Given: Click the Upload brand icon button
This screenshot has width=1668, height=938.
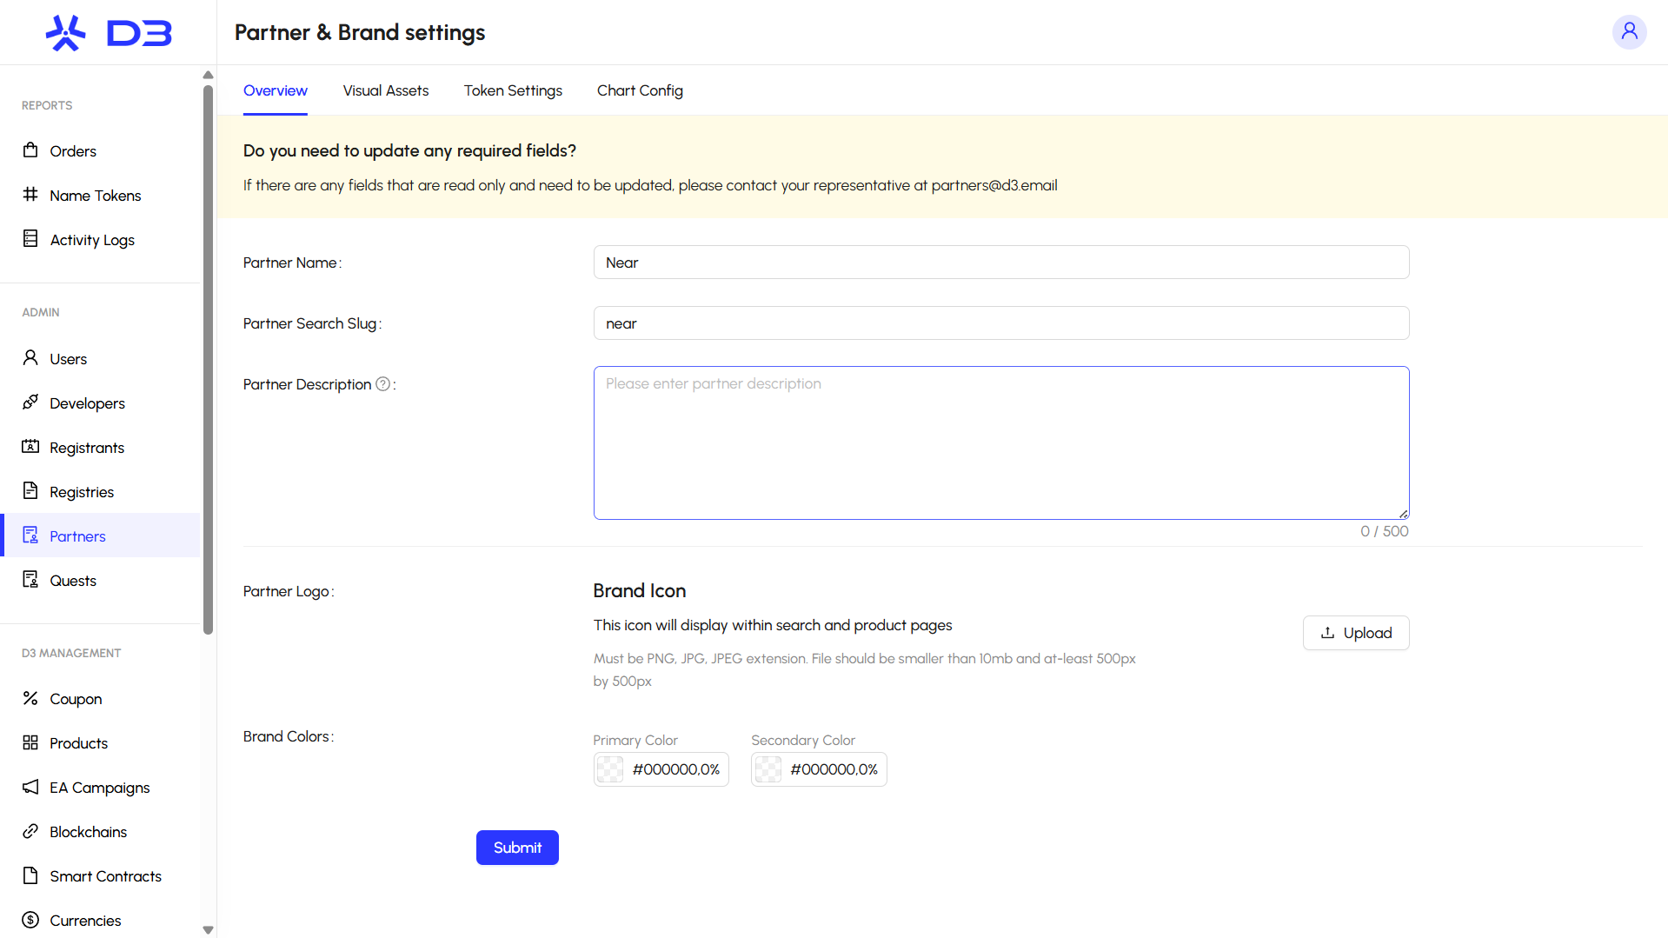Looking at the screenshot, I should pos(1356,633).
